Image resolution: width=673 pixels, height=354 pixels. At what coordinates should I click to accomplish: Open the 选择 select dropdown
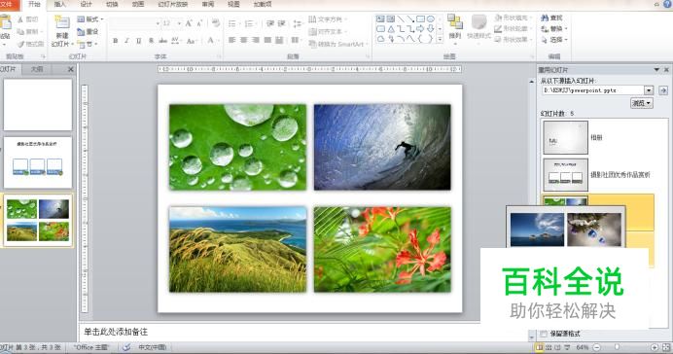click(554, 40)
